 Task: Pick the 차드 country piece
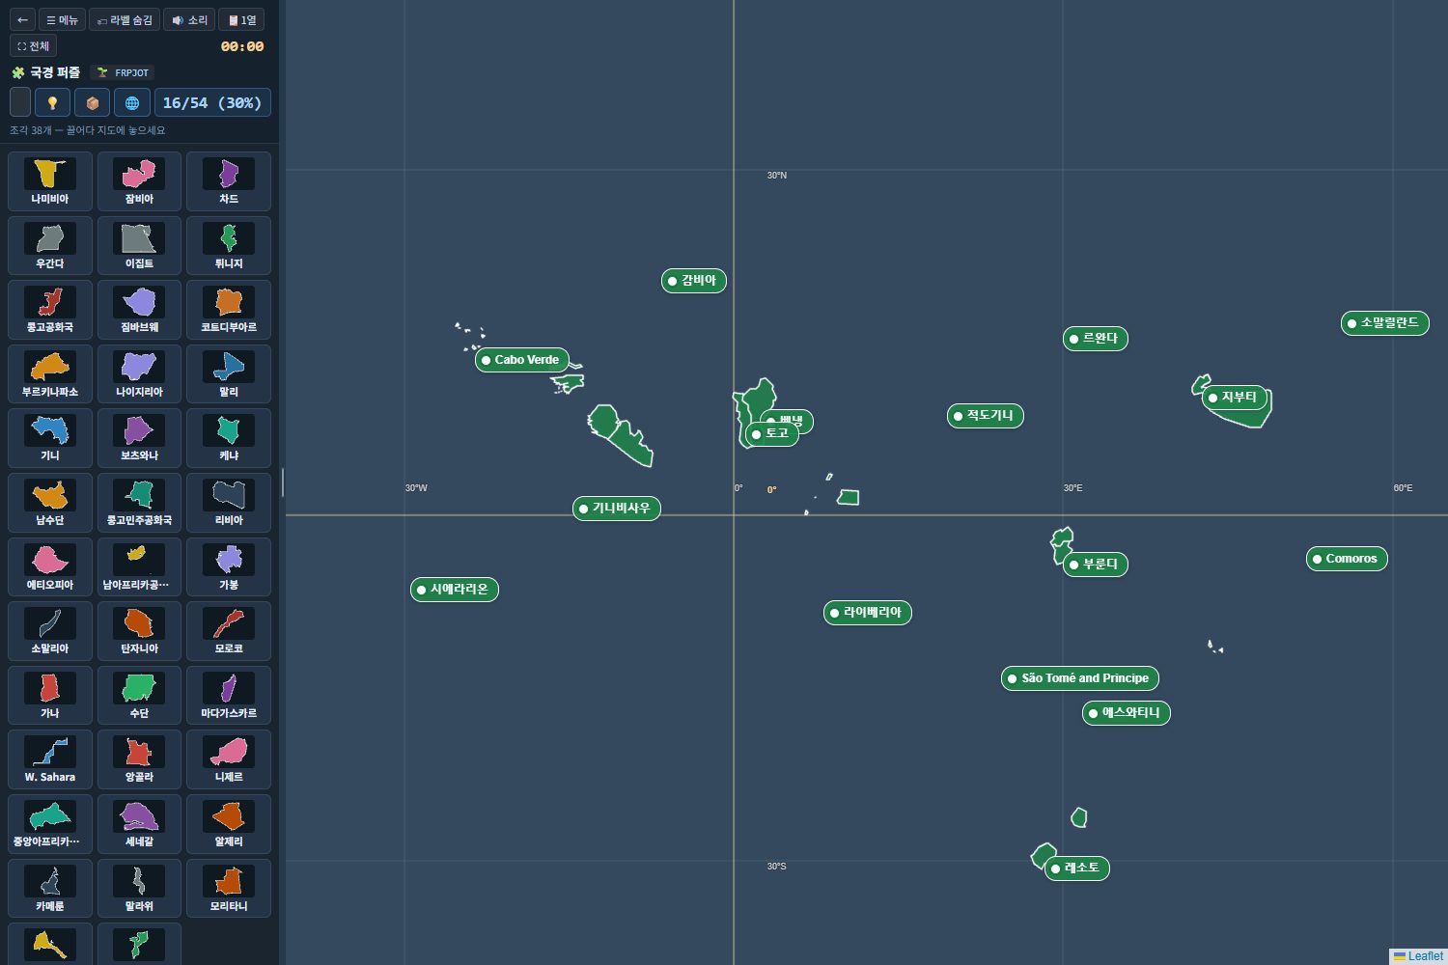(229, 181)
